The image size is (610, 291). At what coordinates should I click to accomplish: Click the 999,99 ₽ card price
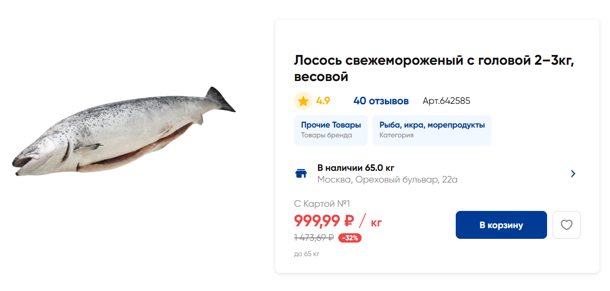pos(324,221)
